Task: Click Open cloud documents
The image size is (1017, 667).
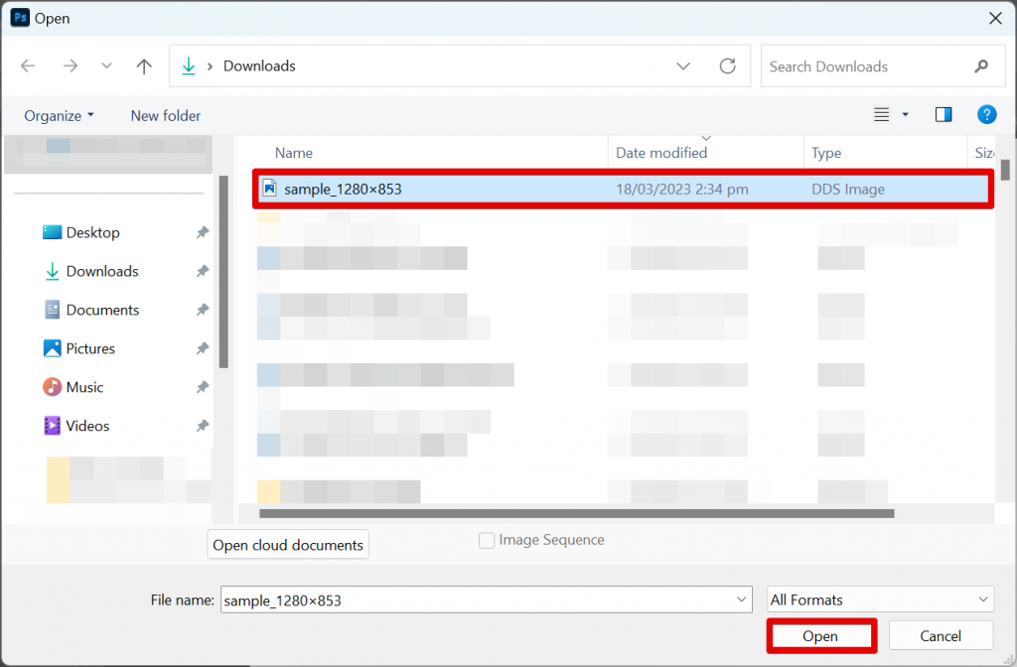Action: coord(287,544)
